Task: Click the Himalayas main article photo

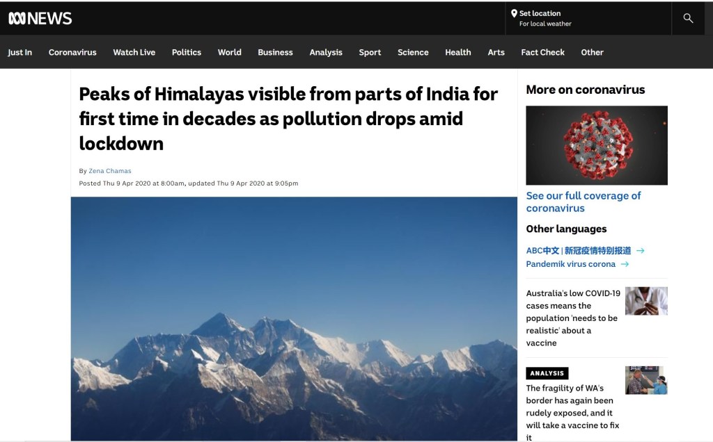Action: click(x=293, y=318)
